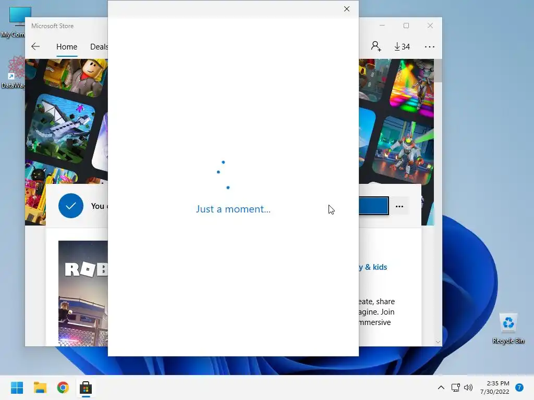Open the clock showing 2:35 PM

(x=495, y=387)
